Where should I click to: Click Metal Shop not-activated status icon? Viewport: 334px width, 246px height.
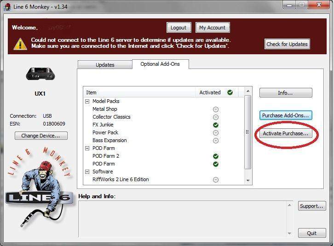pyautogui.click(x=216, y=109)
